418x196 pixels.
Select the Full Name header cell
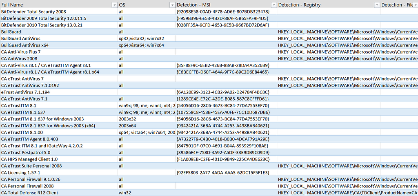tap(59, 5)
